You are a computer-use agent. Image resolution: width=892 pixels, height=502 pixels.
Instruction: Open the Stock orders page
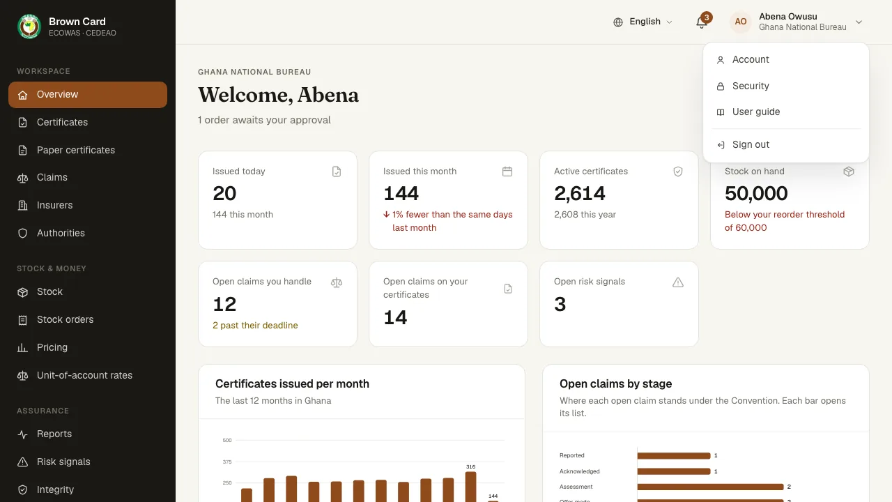(x=88, y=320)
